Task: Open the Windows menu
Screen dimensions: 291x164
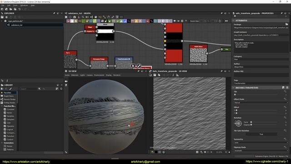Action: point(24,5)
